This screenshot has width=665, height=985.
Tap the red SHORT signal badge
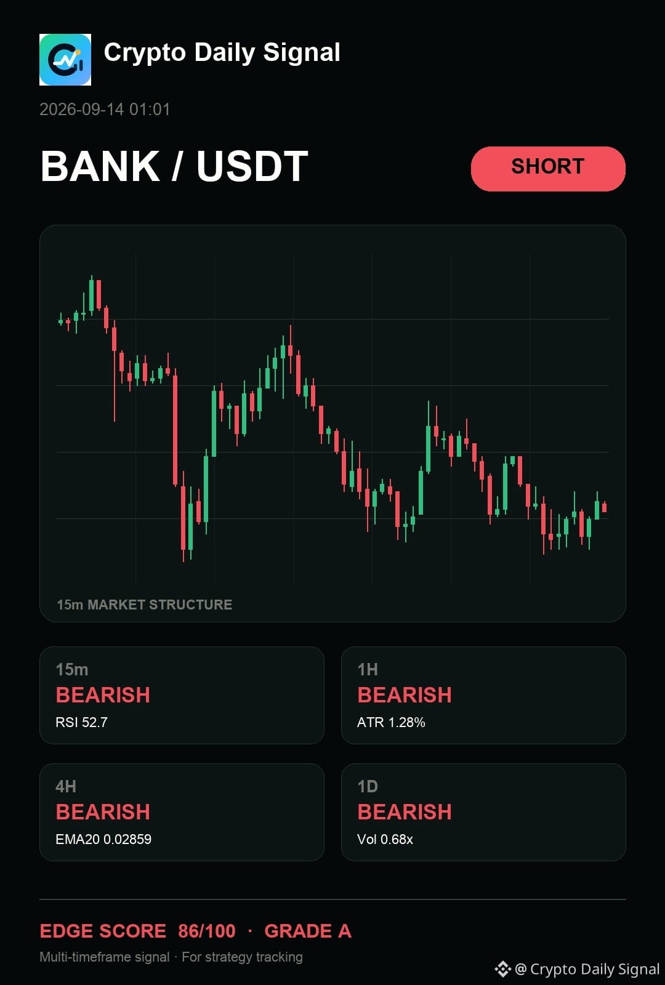(x=548, y=169)
